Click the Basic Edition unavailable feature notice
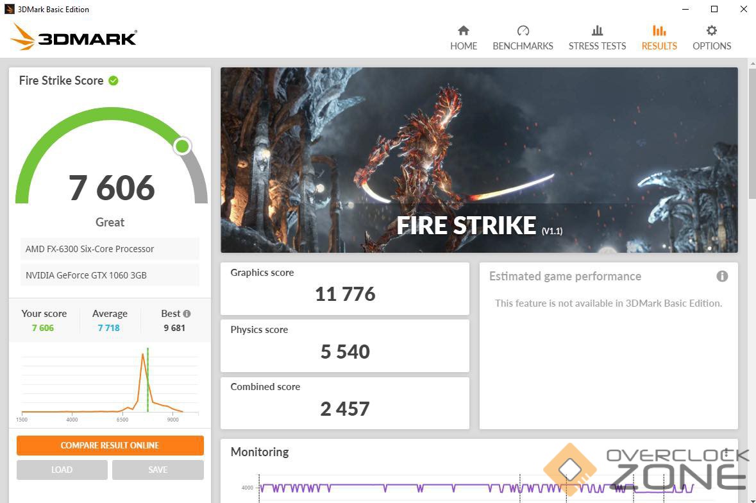 pyautogui.click(x=609, y=303)
